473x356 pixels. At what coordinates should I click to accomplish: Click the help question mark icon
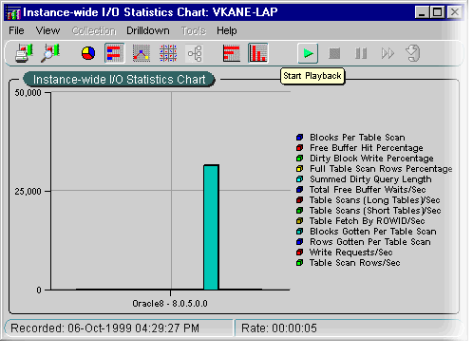click(x=413, y=53)
